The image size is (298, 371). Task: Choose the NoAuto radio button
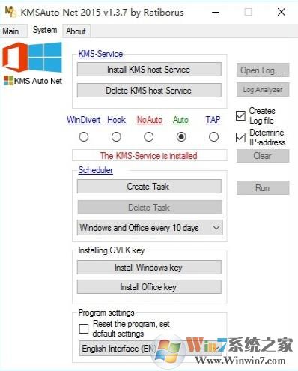pyautogui.click(x=149, y=137)
